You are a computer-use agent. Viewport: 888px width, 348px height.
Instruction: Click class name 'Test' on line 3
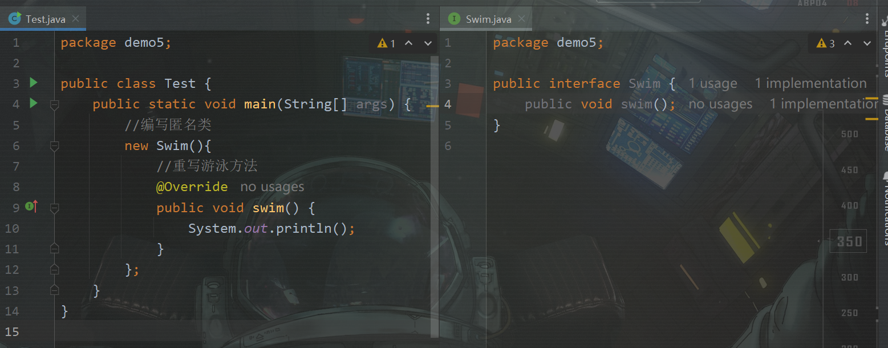pyautogui.click(x=180, y=83)
